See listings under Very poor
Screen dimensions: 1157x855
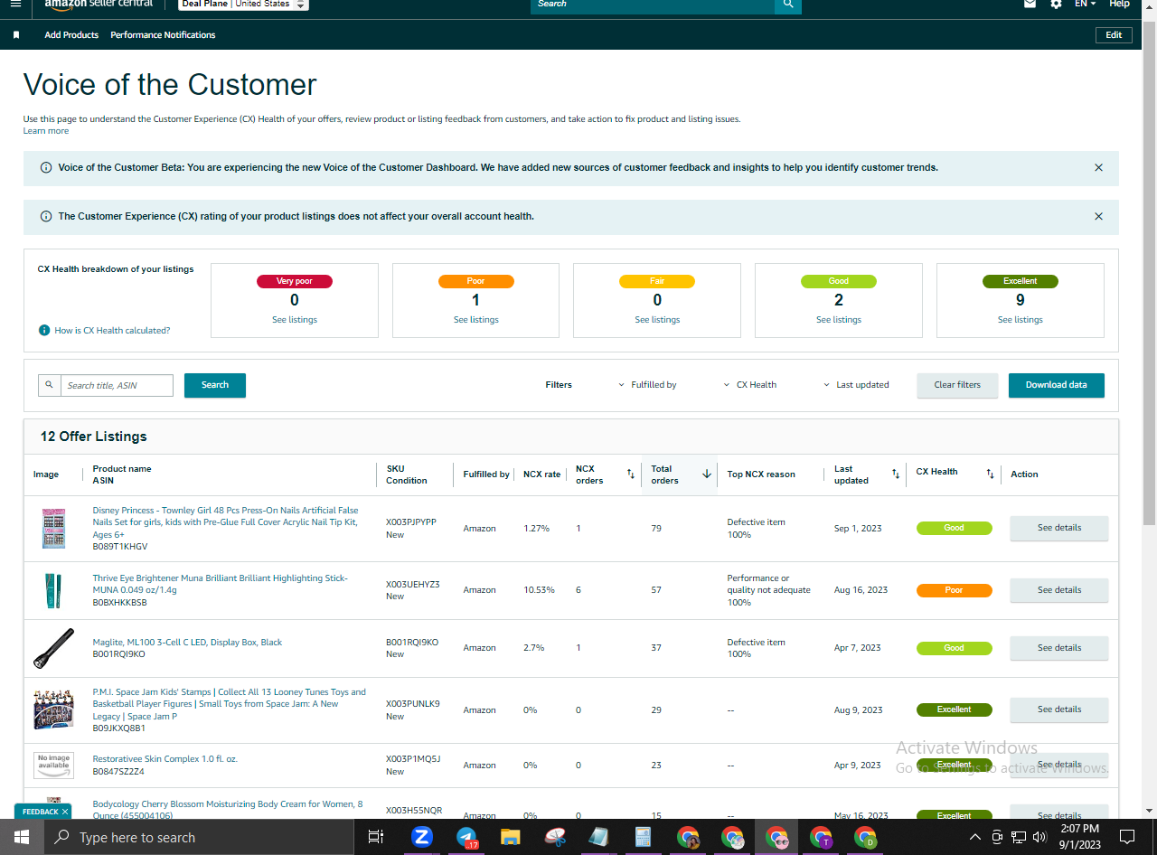(295, 320)
